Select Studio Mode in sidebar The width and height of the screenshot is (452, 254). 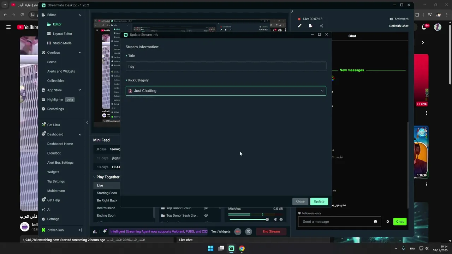62,43
